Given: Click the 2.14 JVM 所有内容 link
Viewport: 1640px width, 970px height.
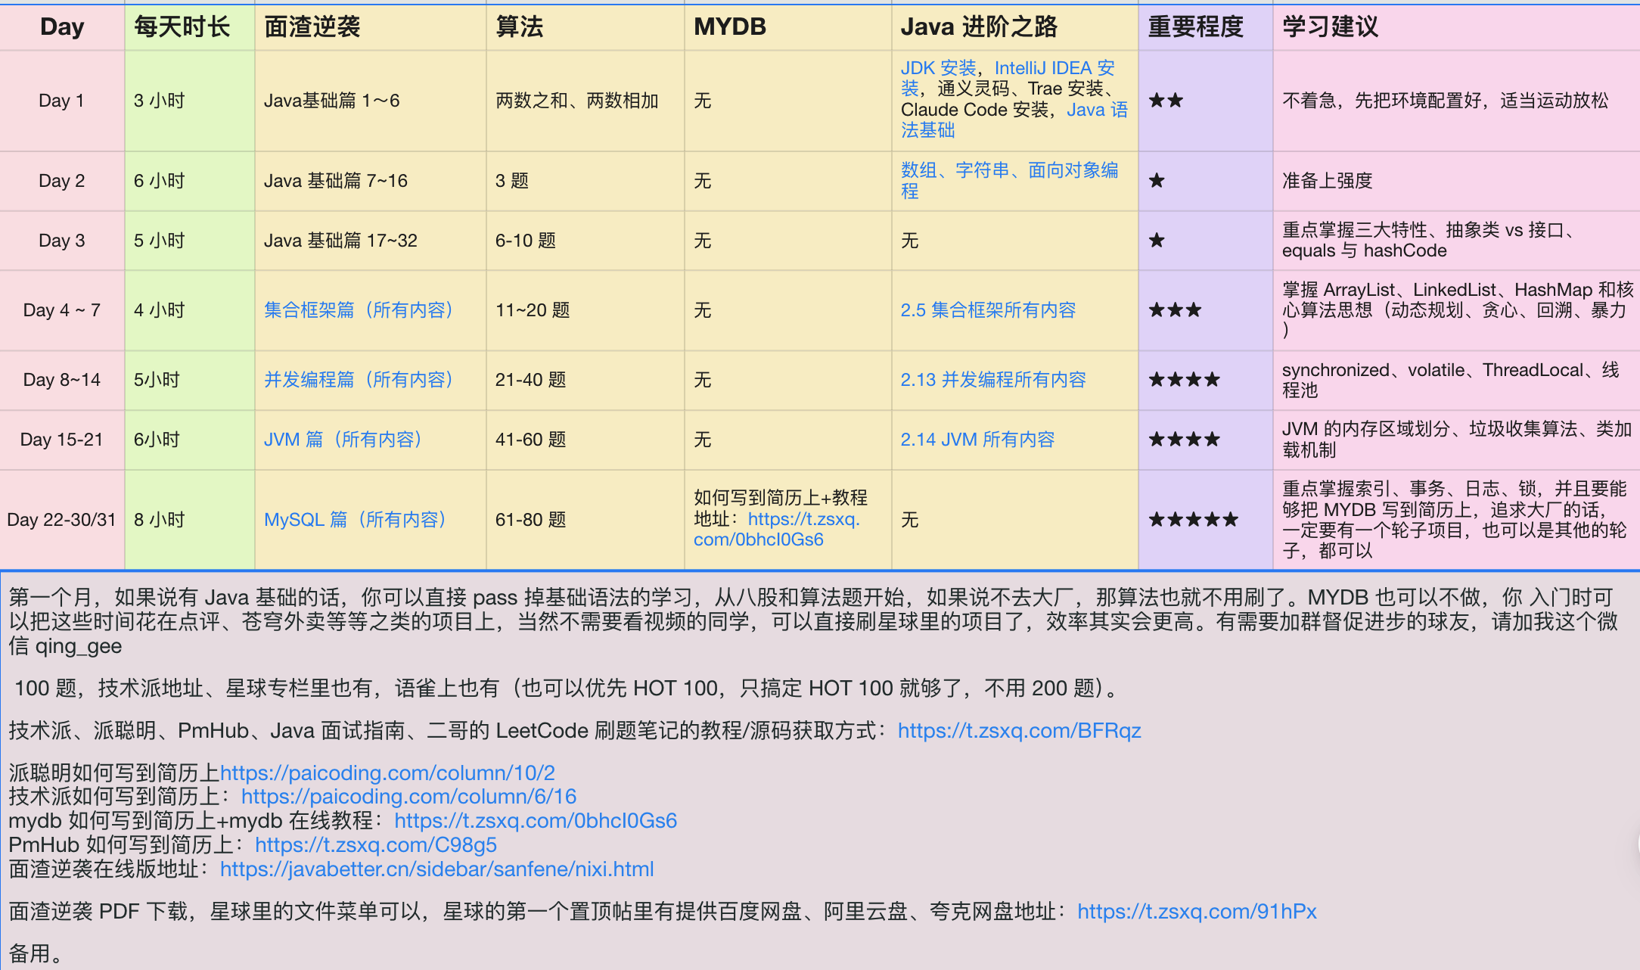Looking at the screenshot, I should (x=977, y=440).
